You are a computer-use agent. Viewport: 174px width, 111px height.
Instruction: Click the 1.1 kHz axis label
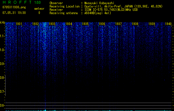click(x=2, y=36)
